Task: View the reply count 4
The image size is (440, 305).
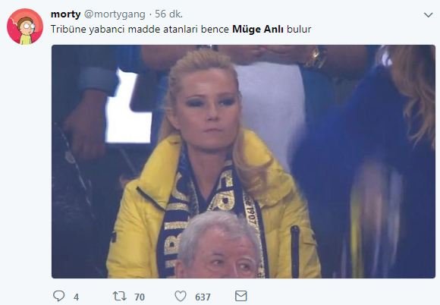Action: tap(76, 297)
